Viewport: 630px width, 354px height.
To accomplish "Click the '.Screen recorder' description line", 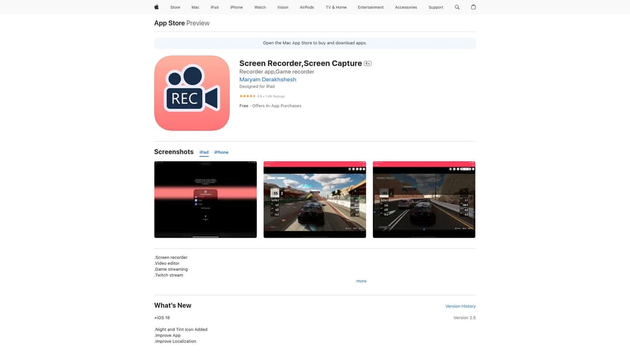I will point(171,257).
